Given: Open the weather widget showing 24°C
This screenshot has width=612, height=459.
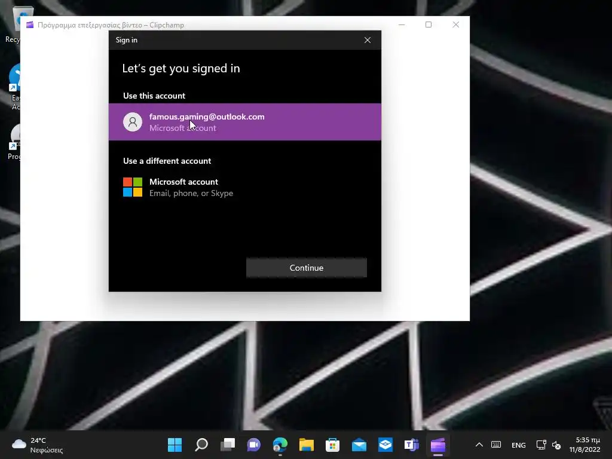Looking at the screenshot, I should 37,445.
